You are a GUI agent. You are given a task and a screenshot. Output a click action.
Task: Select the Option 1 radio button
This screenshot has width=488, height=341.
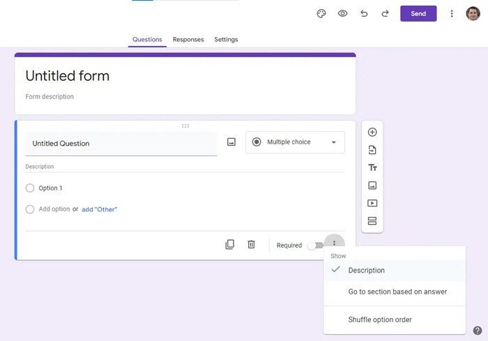click(x=30, y=188)
